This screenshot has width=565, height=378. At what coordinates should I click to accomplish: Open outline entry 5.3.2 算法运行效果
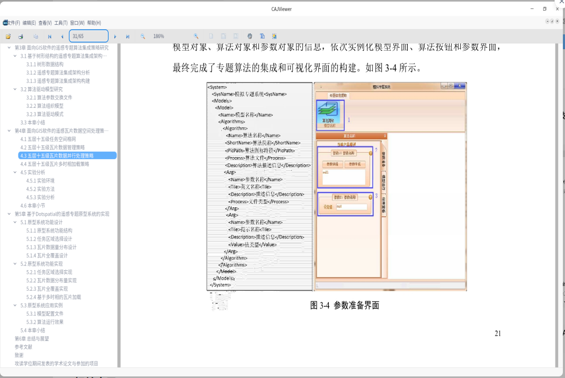coord(45,322)
